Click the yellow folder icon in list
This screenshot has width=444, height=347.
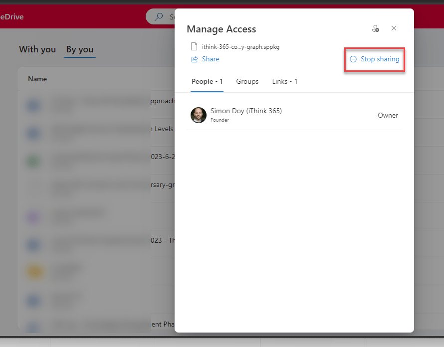tap(33, 271)
